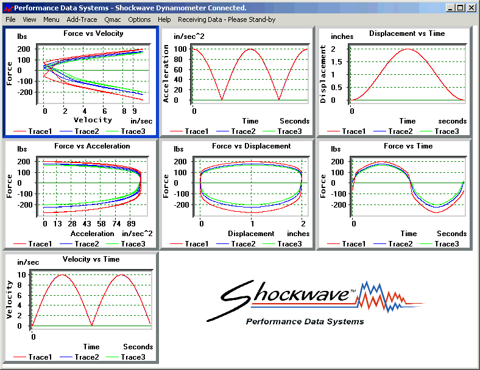Minimize the Performance Data Systems window
The height and width of the screenshot is (370, 480).
[x=450, y=8]
